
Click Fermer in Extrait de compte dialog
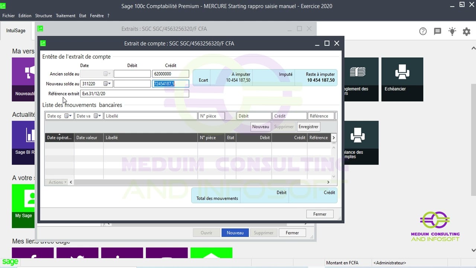pos(320,214)
